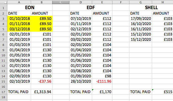The width and height of the screenshot is (173, 101).
Task: Click the SHELL title cell
Action: [151, 8]
